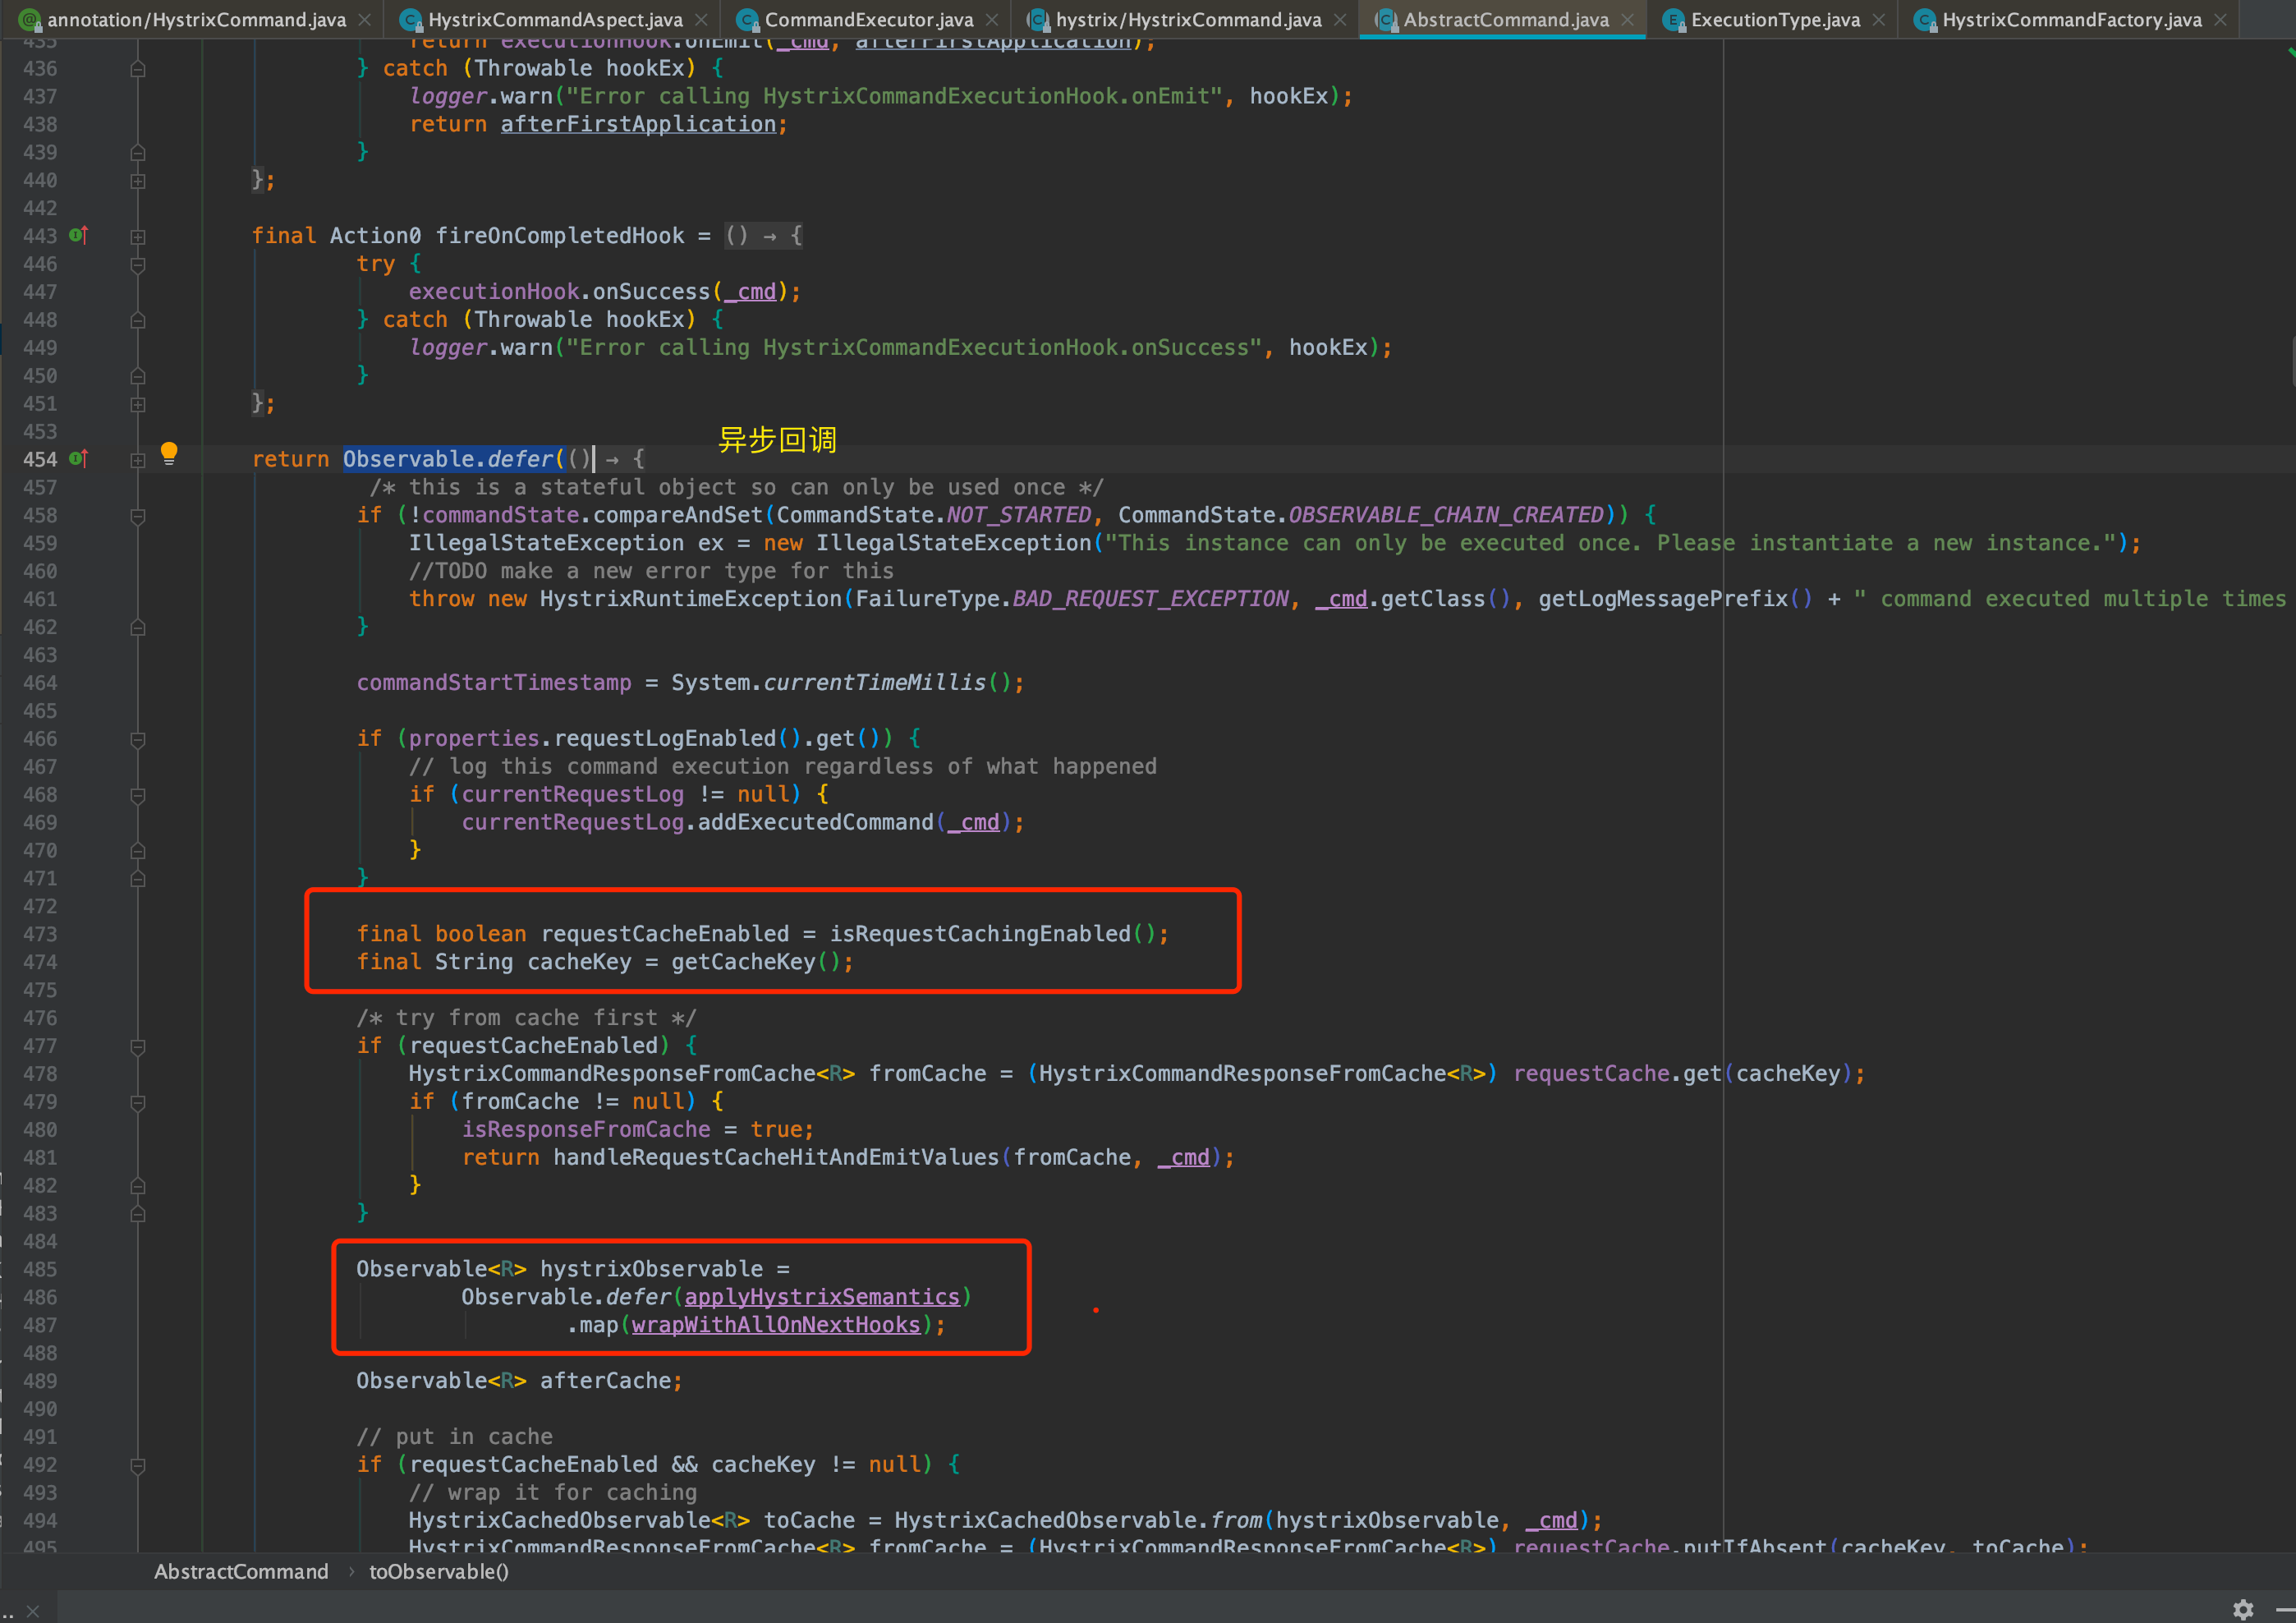The image size is (2296, 1623).
Task: Click AbstractCommand.java tab's class file icon
Action: [x=1385, y=20]
